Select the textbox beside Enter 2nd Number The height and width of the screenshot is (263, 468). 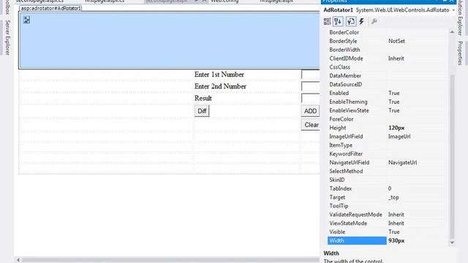[310, 86]
